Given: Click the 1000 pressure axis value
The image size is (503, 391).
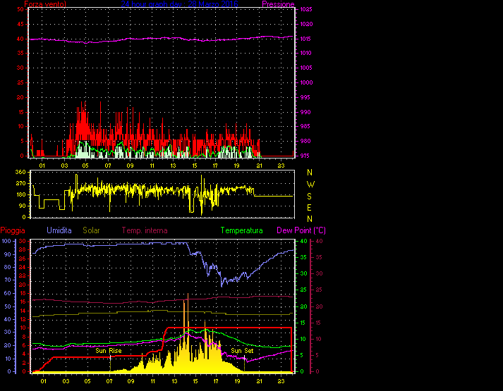Looking at the screenshot, I should (x=306, y=82).
